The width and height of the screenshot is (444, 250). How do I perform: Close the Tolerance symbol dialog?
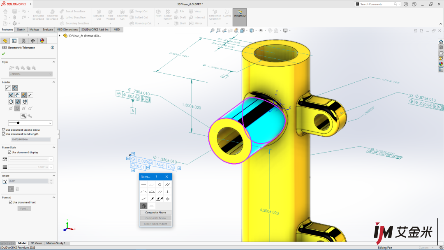tap(167, 177)
